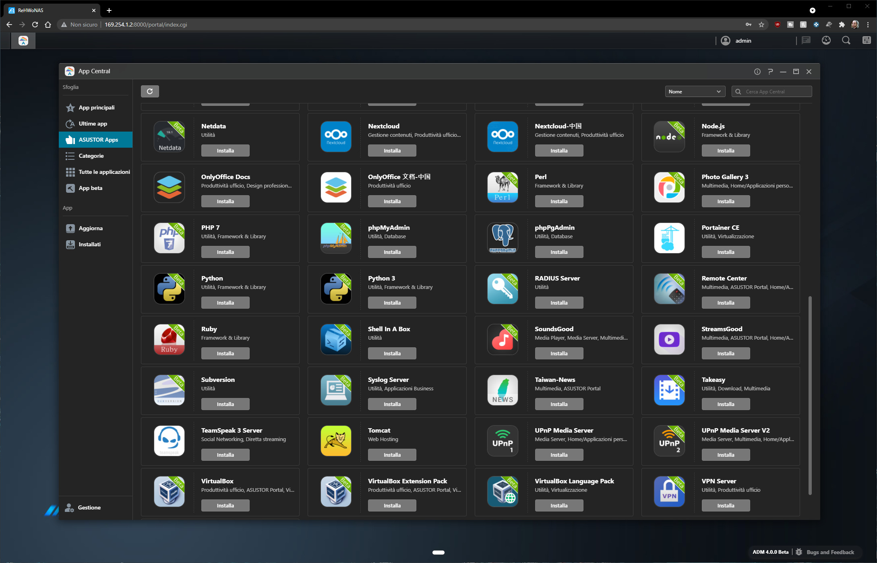The image size is (877, 563).
Task: Click the app list vertical scrollbar
Action: tap(810, 394)
